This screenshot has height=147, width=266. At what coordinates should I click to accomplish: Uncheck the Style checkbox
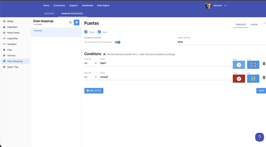click(86, 32)
